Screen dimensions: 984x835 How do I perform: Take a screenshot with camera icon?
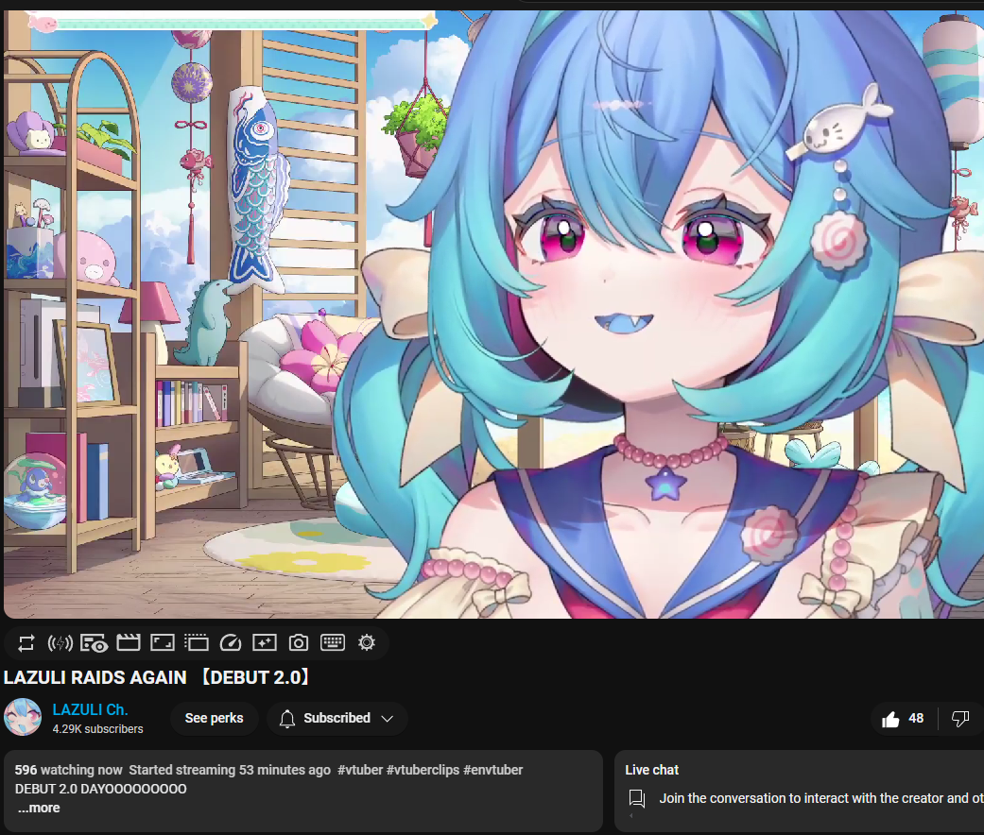click(x=299, y=643)
